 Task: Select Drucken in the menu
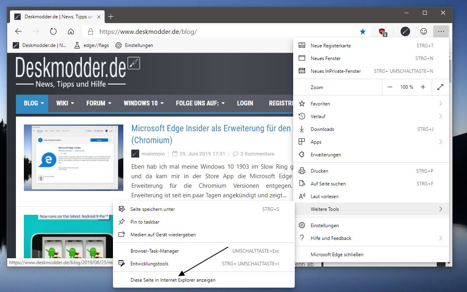coord(371,171)
